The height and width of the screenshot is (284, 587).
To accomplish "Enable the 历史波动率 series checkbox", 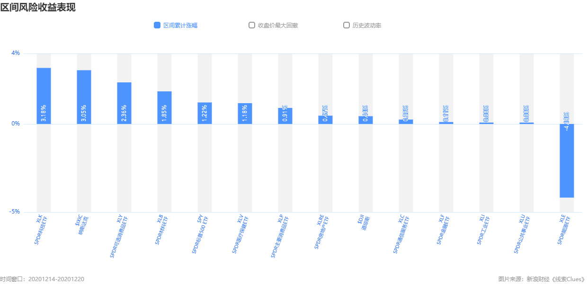I will tap(347, 26).
